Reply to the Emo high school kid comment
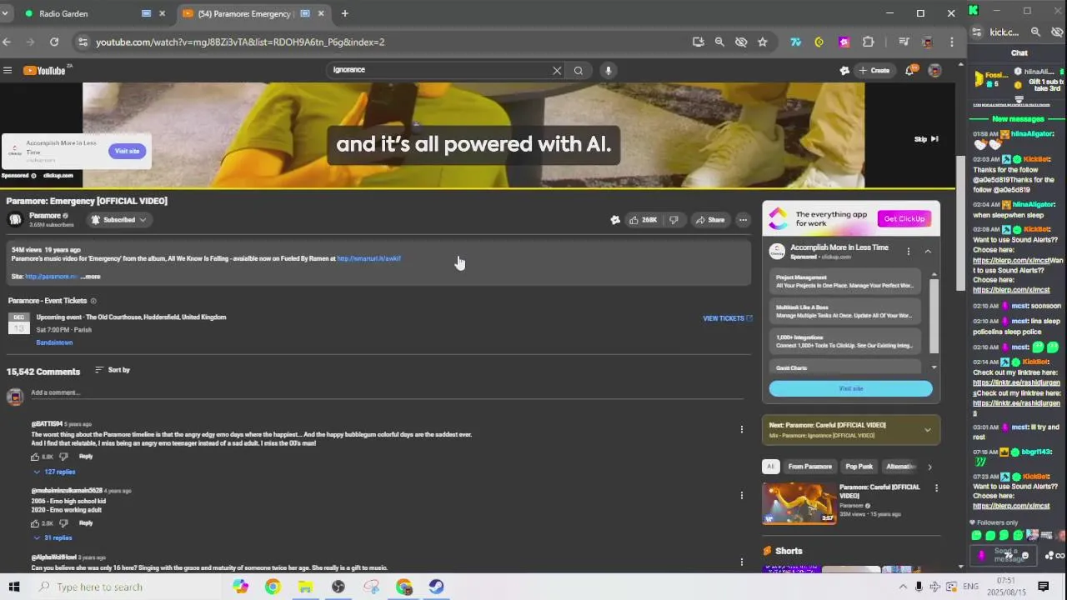1067x600 pixels. pos(86,523)
